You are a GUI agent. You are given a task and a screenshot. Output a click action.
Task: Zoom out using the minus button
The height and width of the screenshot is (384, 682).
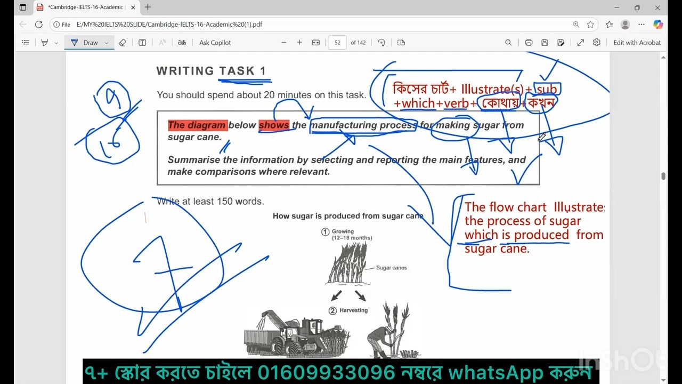coord(284,43)
